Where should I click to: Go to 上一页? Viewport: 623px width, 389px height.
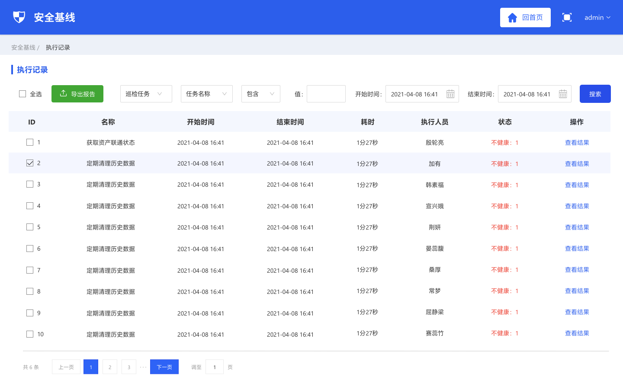point(66,367)
